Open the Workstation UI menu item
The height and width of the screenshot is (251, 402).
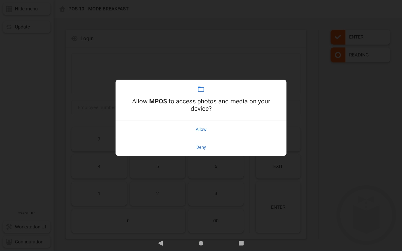(x=30, y=227)
